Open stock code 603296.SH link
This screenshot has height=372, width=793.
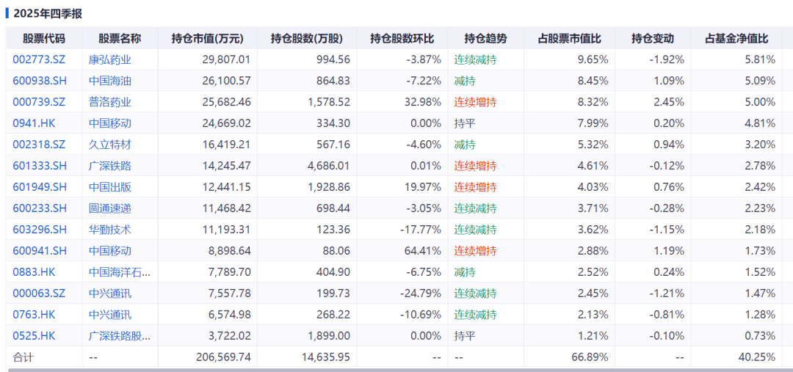pos(40,230)
